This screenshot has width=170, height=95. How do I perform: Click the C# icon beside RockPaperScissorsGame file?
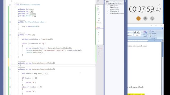111,13
